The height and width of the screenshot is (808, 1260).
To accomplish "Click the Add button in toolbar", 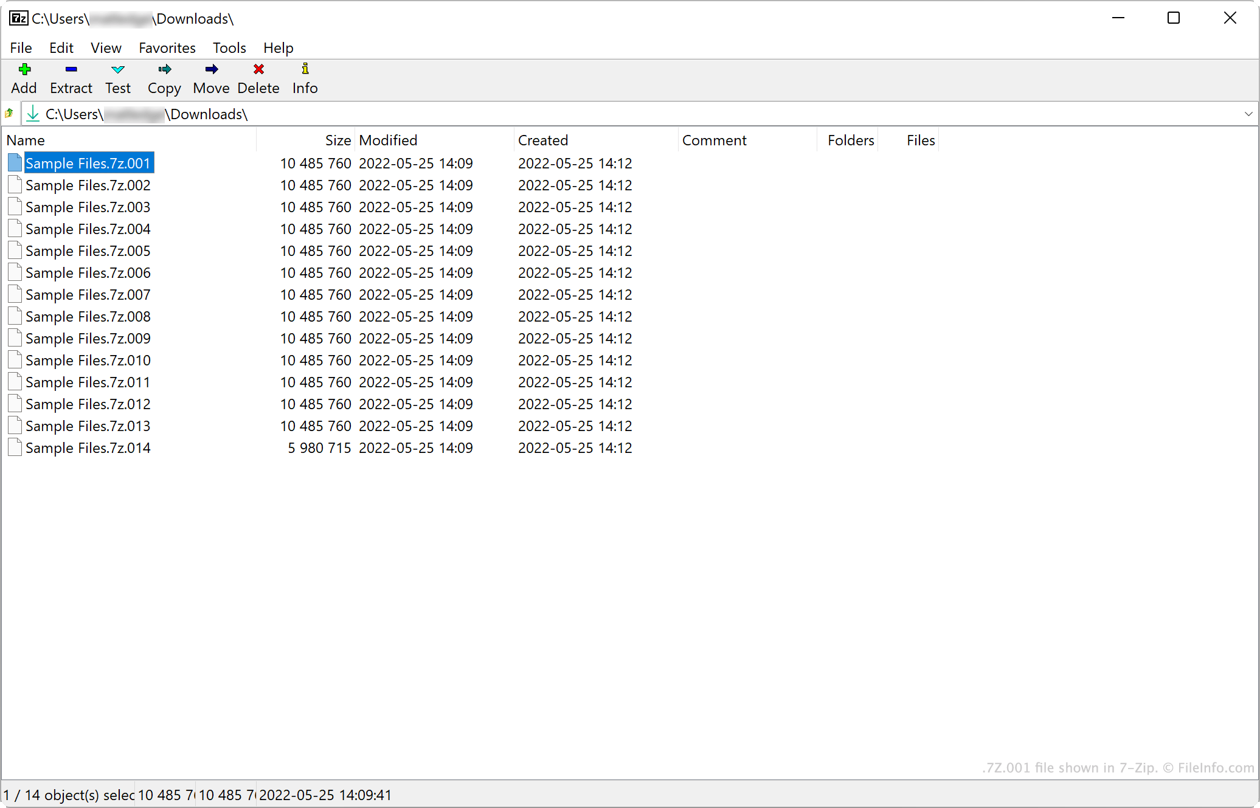I will (25, 77).
